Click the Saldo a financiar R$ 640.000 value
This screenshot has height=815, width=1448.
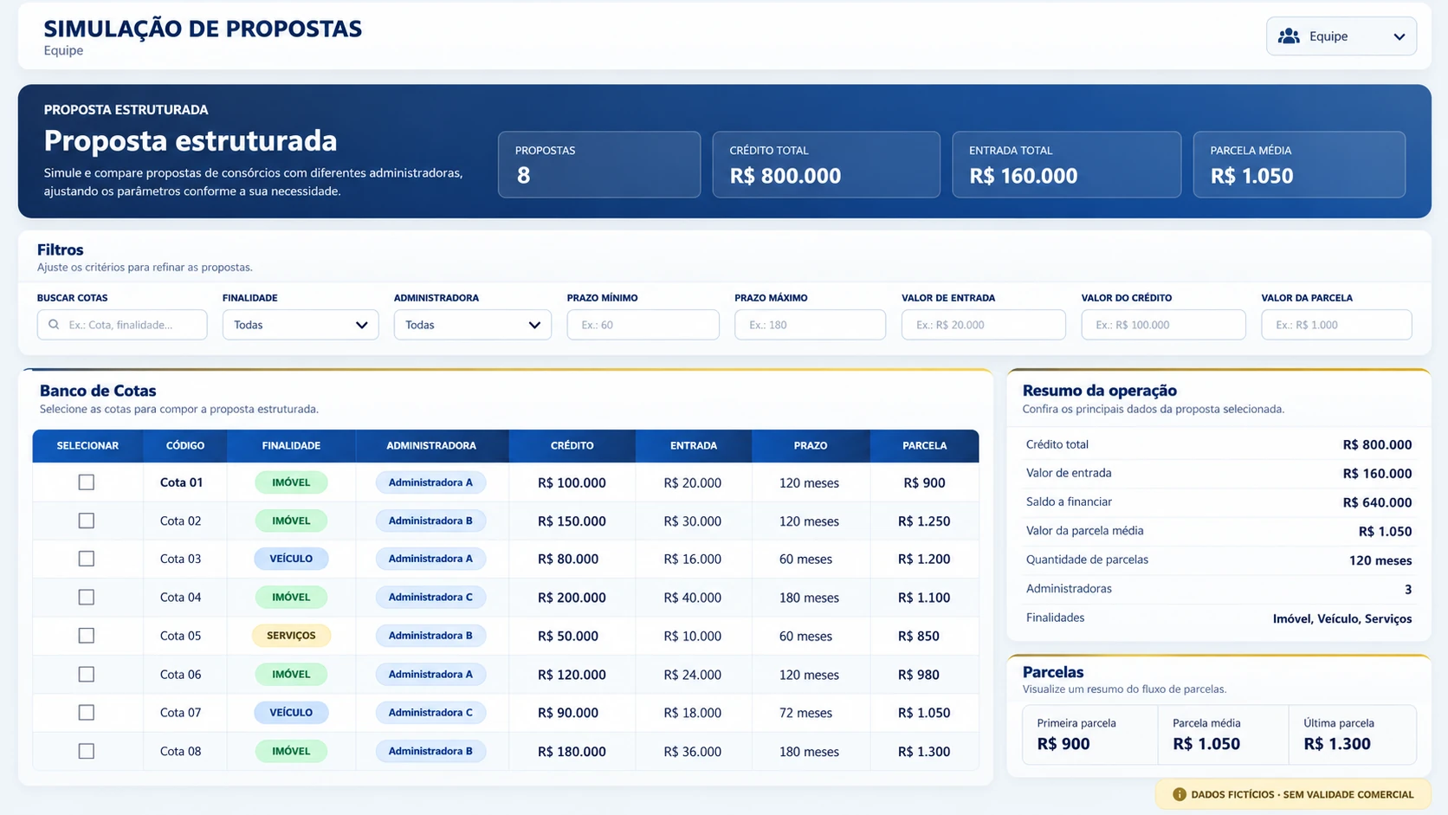(1377, 502)
